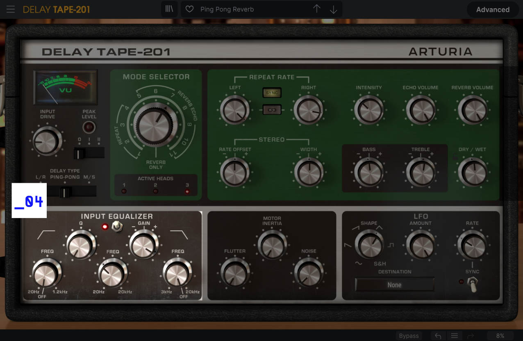This screenshot has height=341, width=523.
Task: Click the 8% CPU meter
Action: [500, 335]
